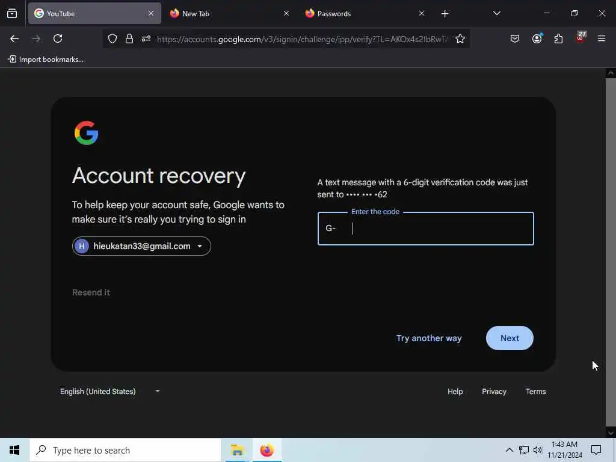The width and height of the screenshot is (616, 462).
Task: Click Type here to search box
Action: click(x=125, y=450)
